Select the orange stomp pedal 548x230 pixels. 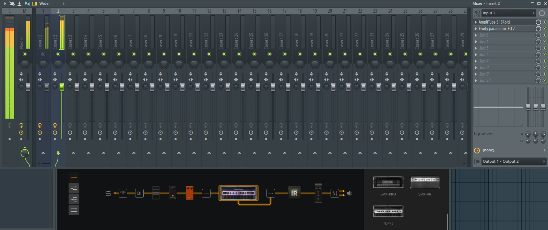point(189,193)
